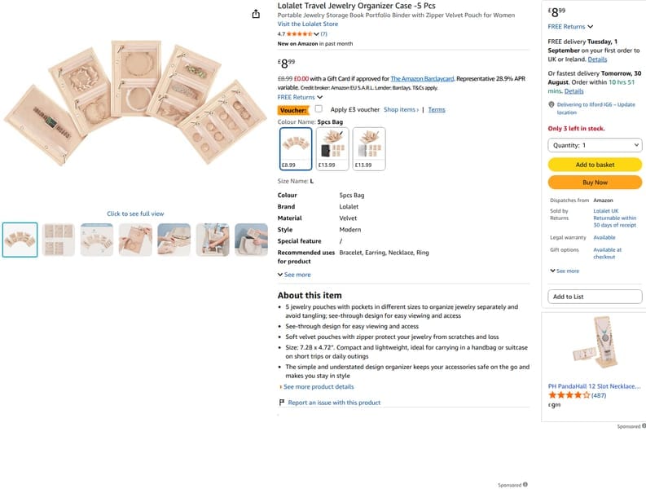Viewport: 646px width, 489px height.
Task: Open the rating breakdown chevron beside 4.7
Action: click(316, 34)
